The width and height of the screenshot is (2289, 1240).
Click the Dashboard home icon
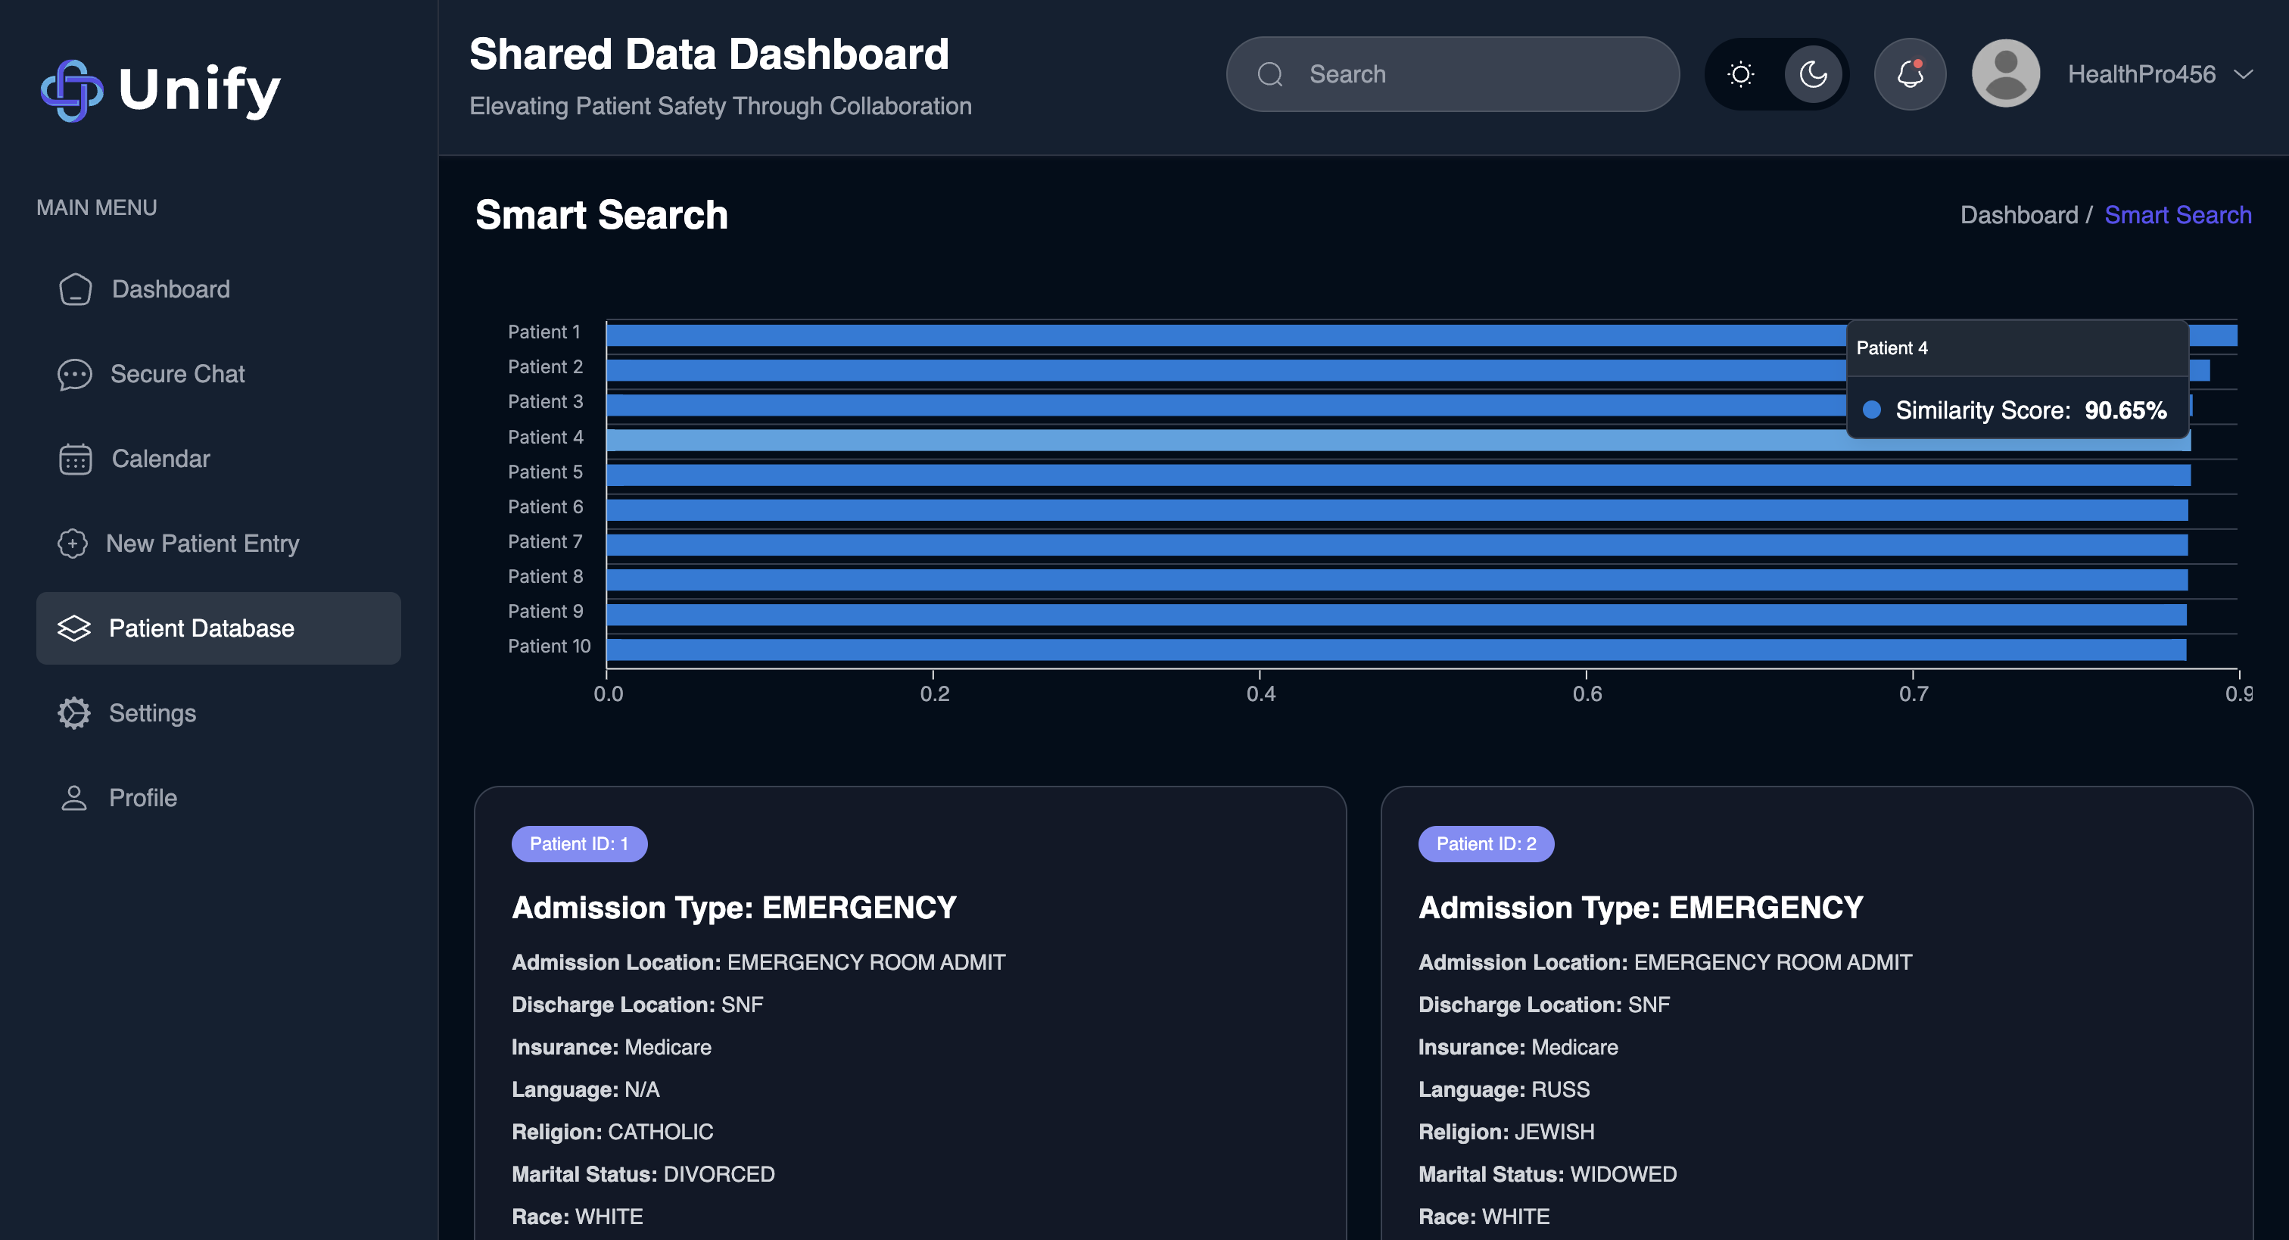point(76,289)
